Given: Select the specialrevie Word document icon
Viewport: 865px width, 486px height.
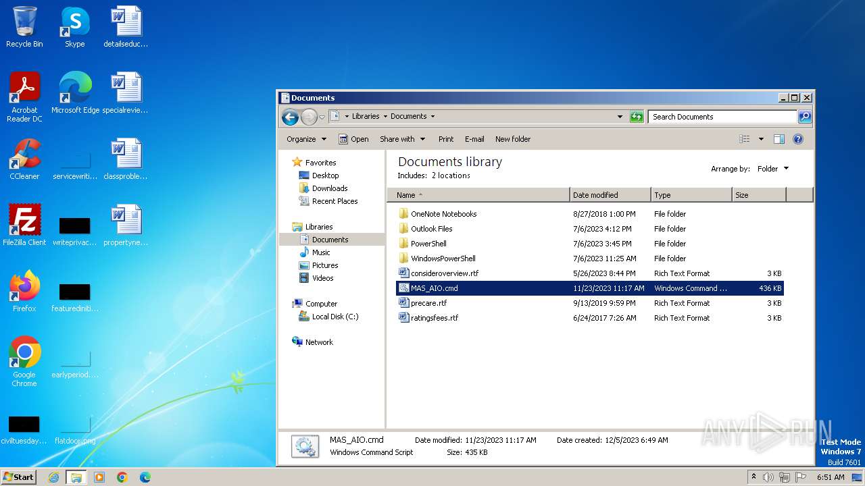Looking at the screenshot, I should tap(126, 93).
